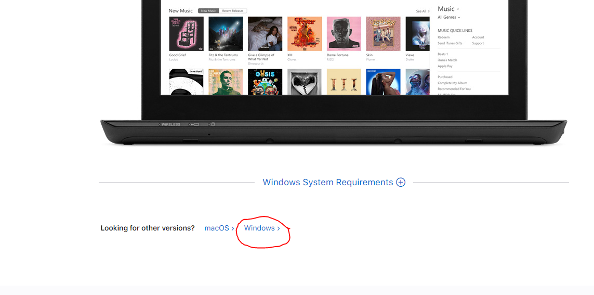Open the XIII album cover by Cloves
The image size is (594, 295).
304,34
